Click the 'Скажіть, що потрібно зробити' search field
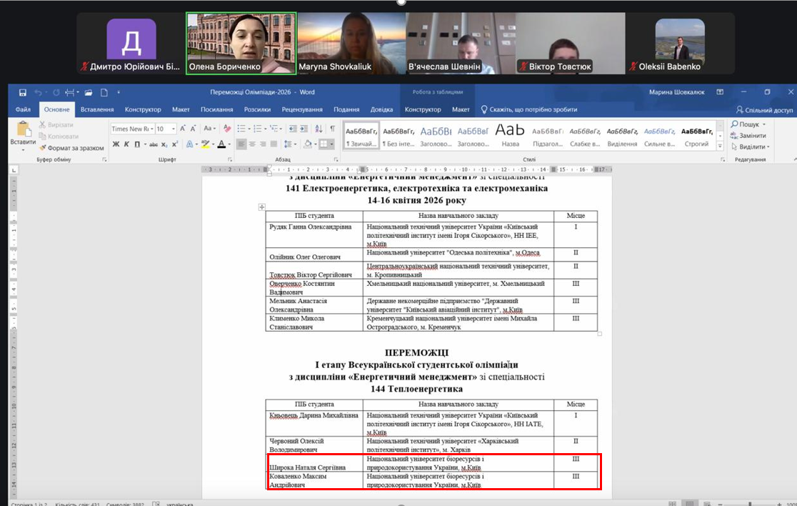Screen dimensions: 797x506 (533, 110)
